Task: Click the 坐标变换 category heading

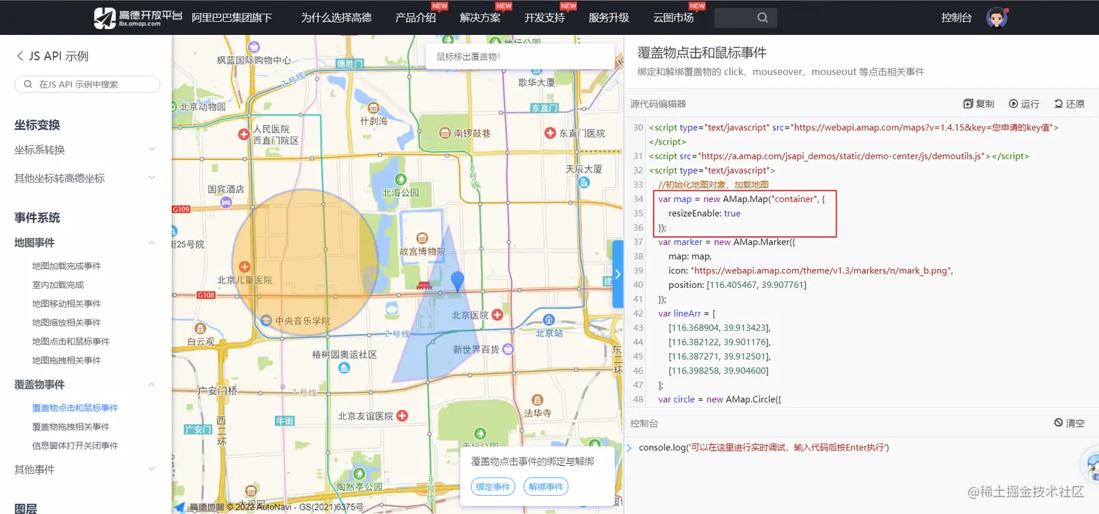Action: pos(37,125)
